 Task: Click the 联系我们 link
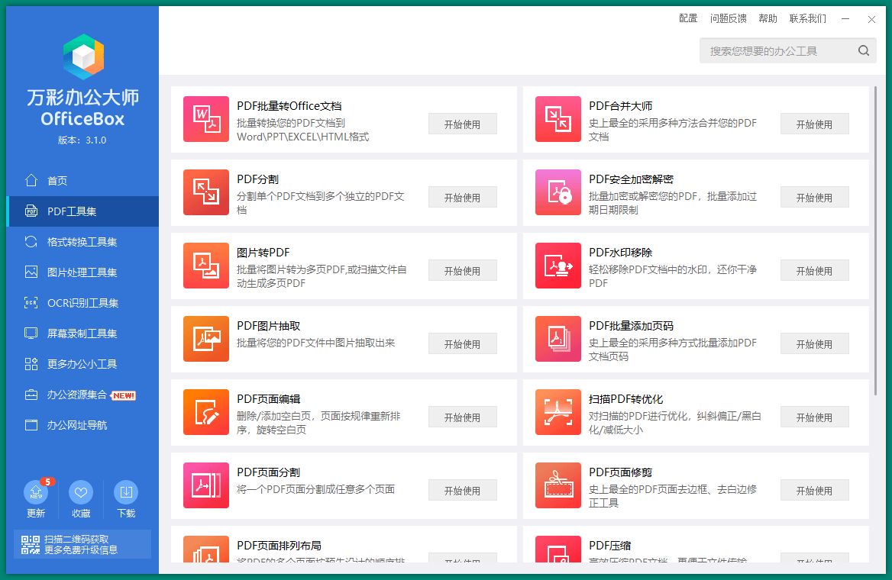click(x=809, y=18)
